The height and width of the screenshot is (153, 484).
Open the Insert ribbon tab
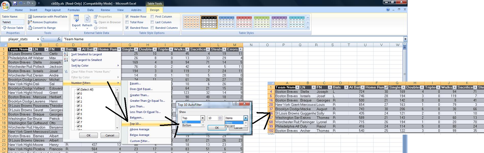tap(33, 10)
